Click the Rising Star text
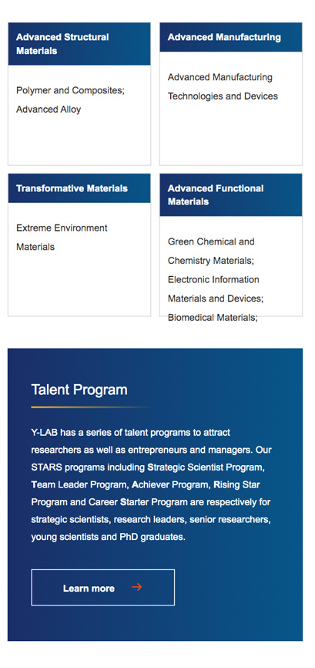This screenshot has width=315, height=668. click(x=236, y=485)
